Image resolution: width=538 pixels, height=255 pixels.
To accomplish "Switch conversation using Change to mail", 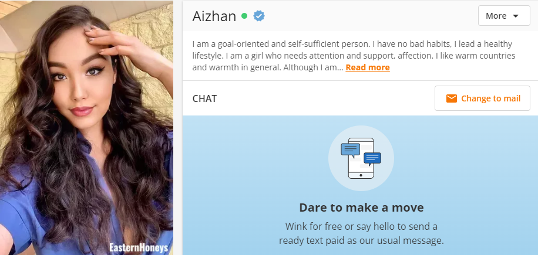I will pyautogui.click(x=482, y=98).
